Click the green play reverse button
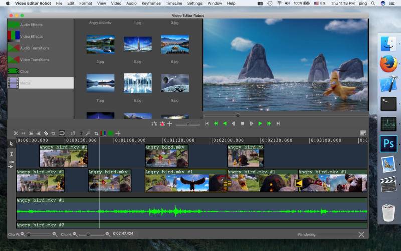Image resolution: width=401 pixels, height=251 pixels. tap(225, 123)
